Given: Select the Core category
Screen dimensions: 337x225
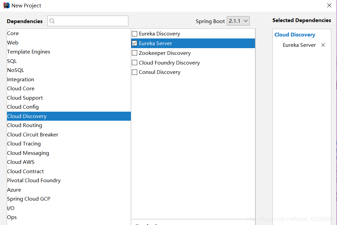Looking at the screenshot, I should 69,33.
